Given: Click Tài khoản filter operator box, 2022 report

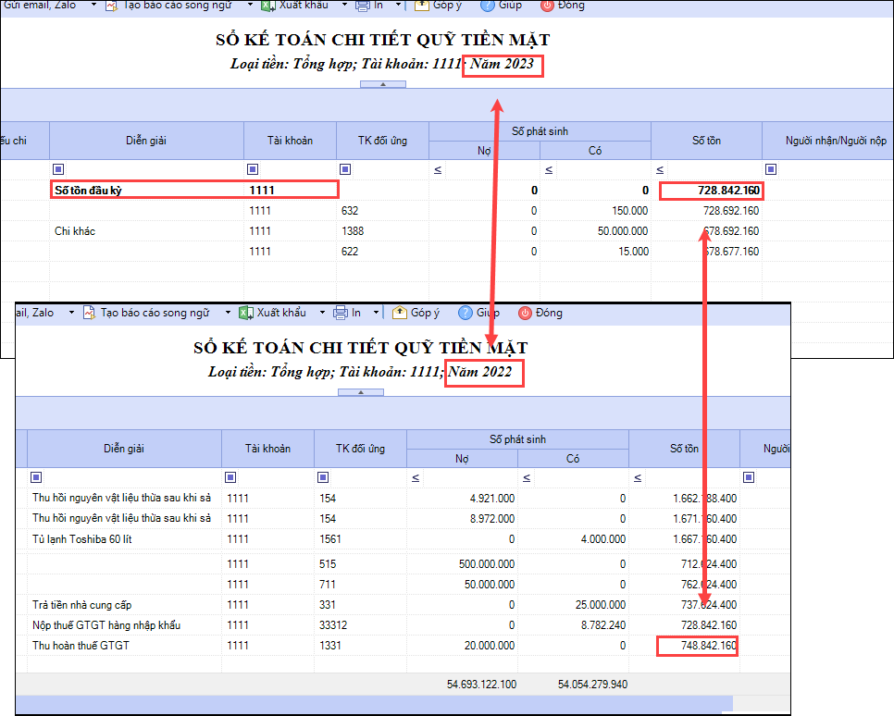Looking at the screenshot, I should [230, 477].
